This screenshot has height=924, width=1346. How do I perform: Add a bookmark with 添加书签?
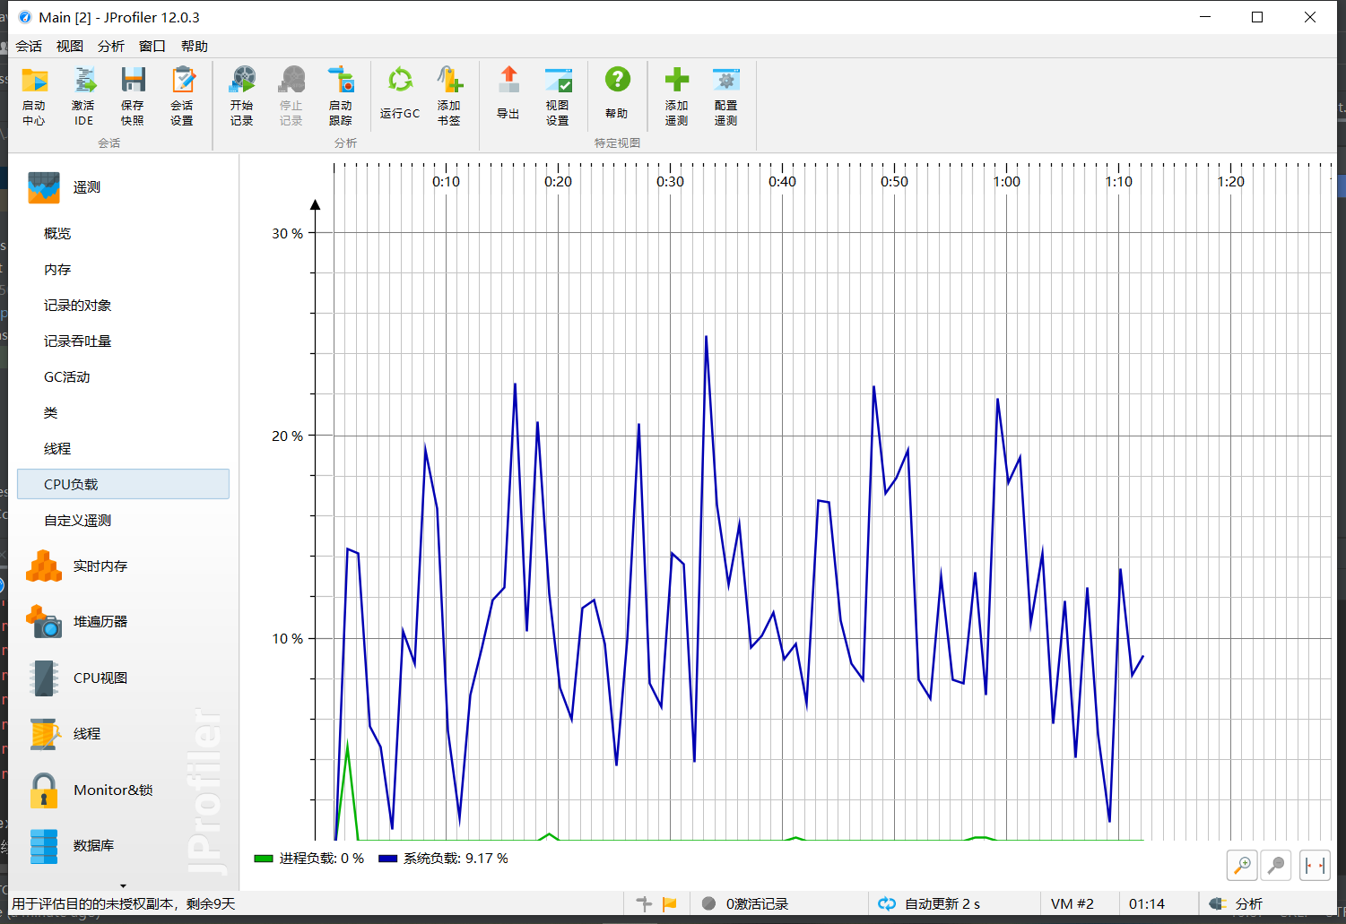tap(449, 96)
